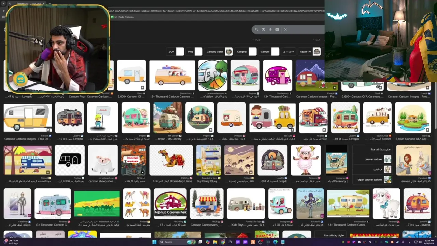The width and height of the screenshot is (437, 246).
Task: Select the clipart قافلة filter chip
Action: coord(310,52)
